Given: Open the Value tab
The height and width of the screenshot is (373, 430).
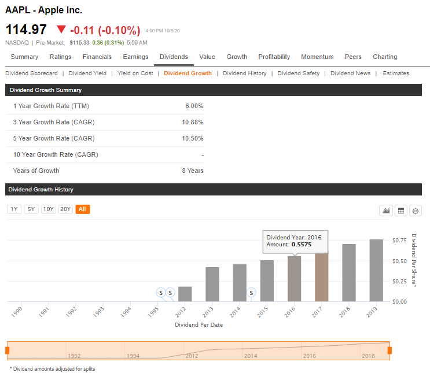Looking at the screenshot, I should pos(207,57).
